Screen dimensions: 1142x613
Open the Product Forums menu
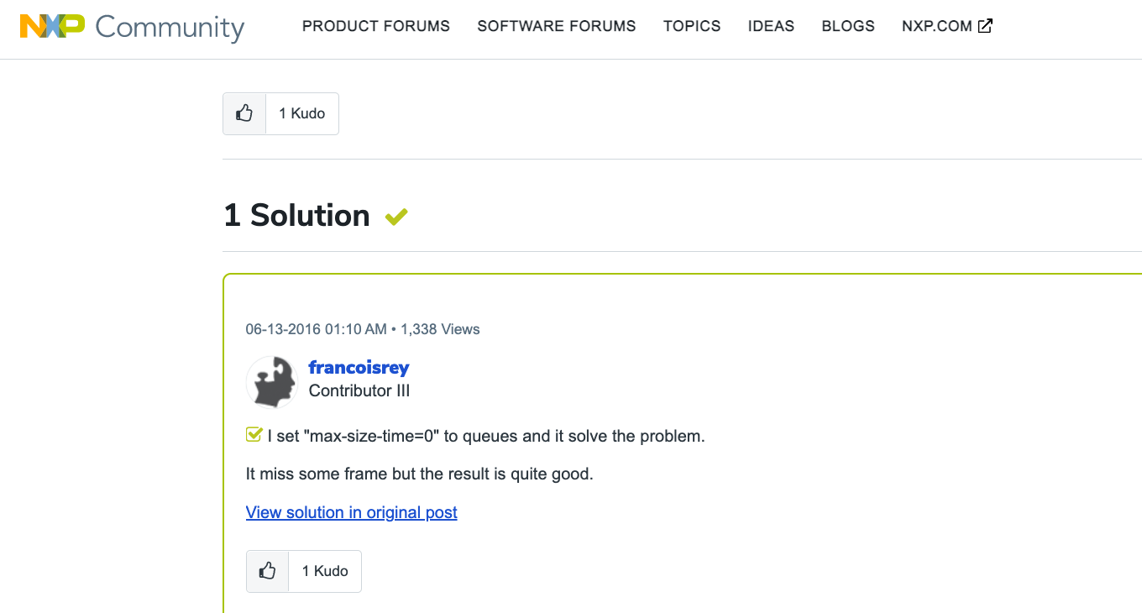click(375, 26)
